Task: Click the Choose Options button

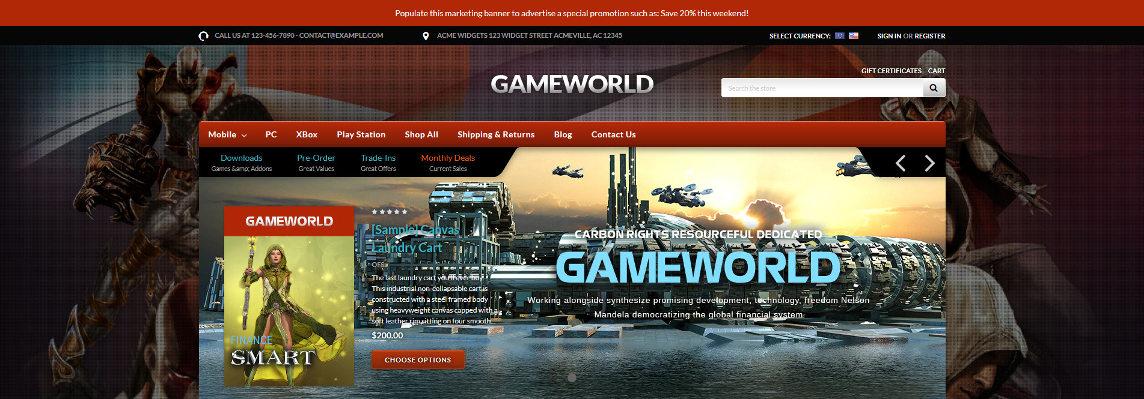Action: tap(418, 360)
